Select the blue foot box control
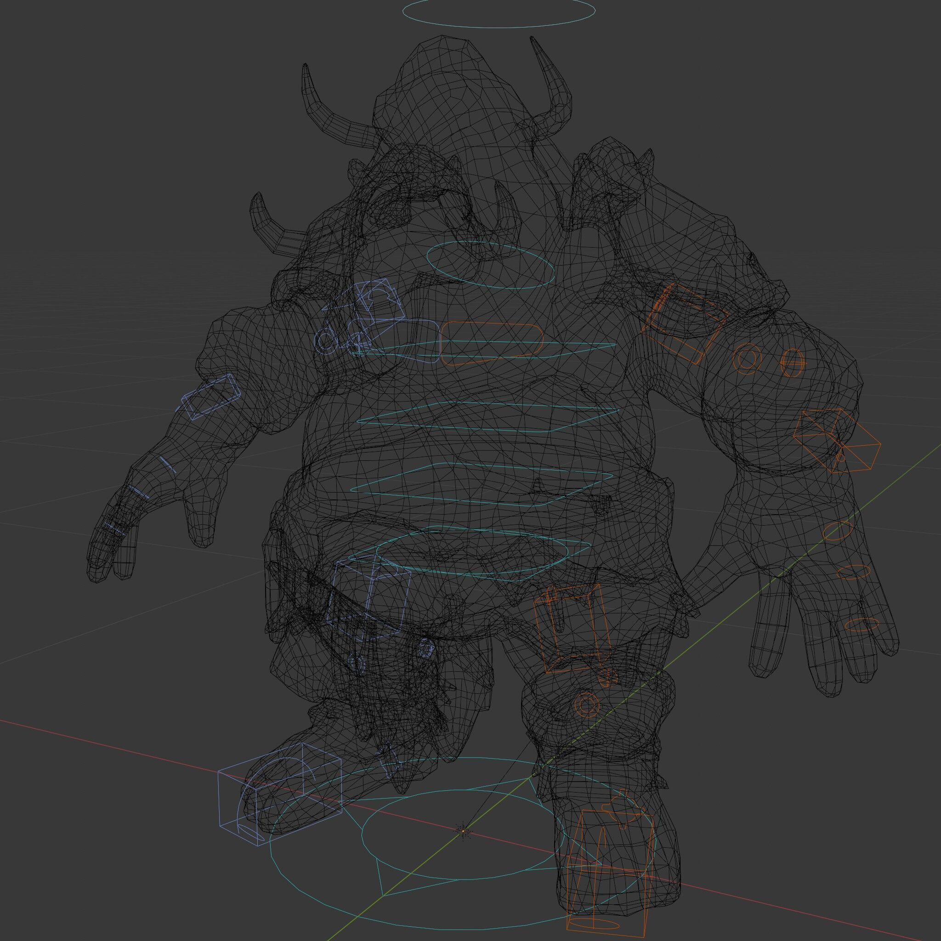The image size is (941, 941). pos(279,795)
